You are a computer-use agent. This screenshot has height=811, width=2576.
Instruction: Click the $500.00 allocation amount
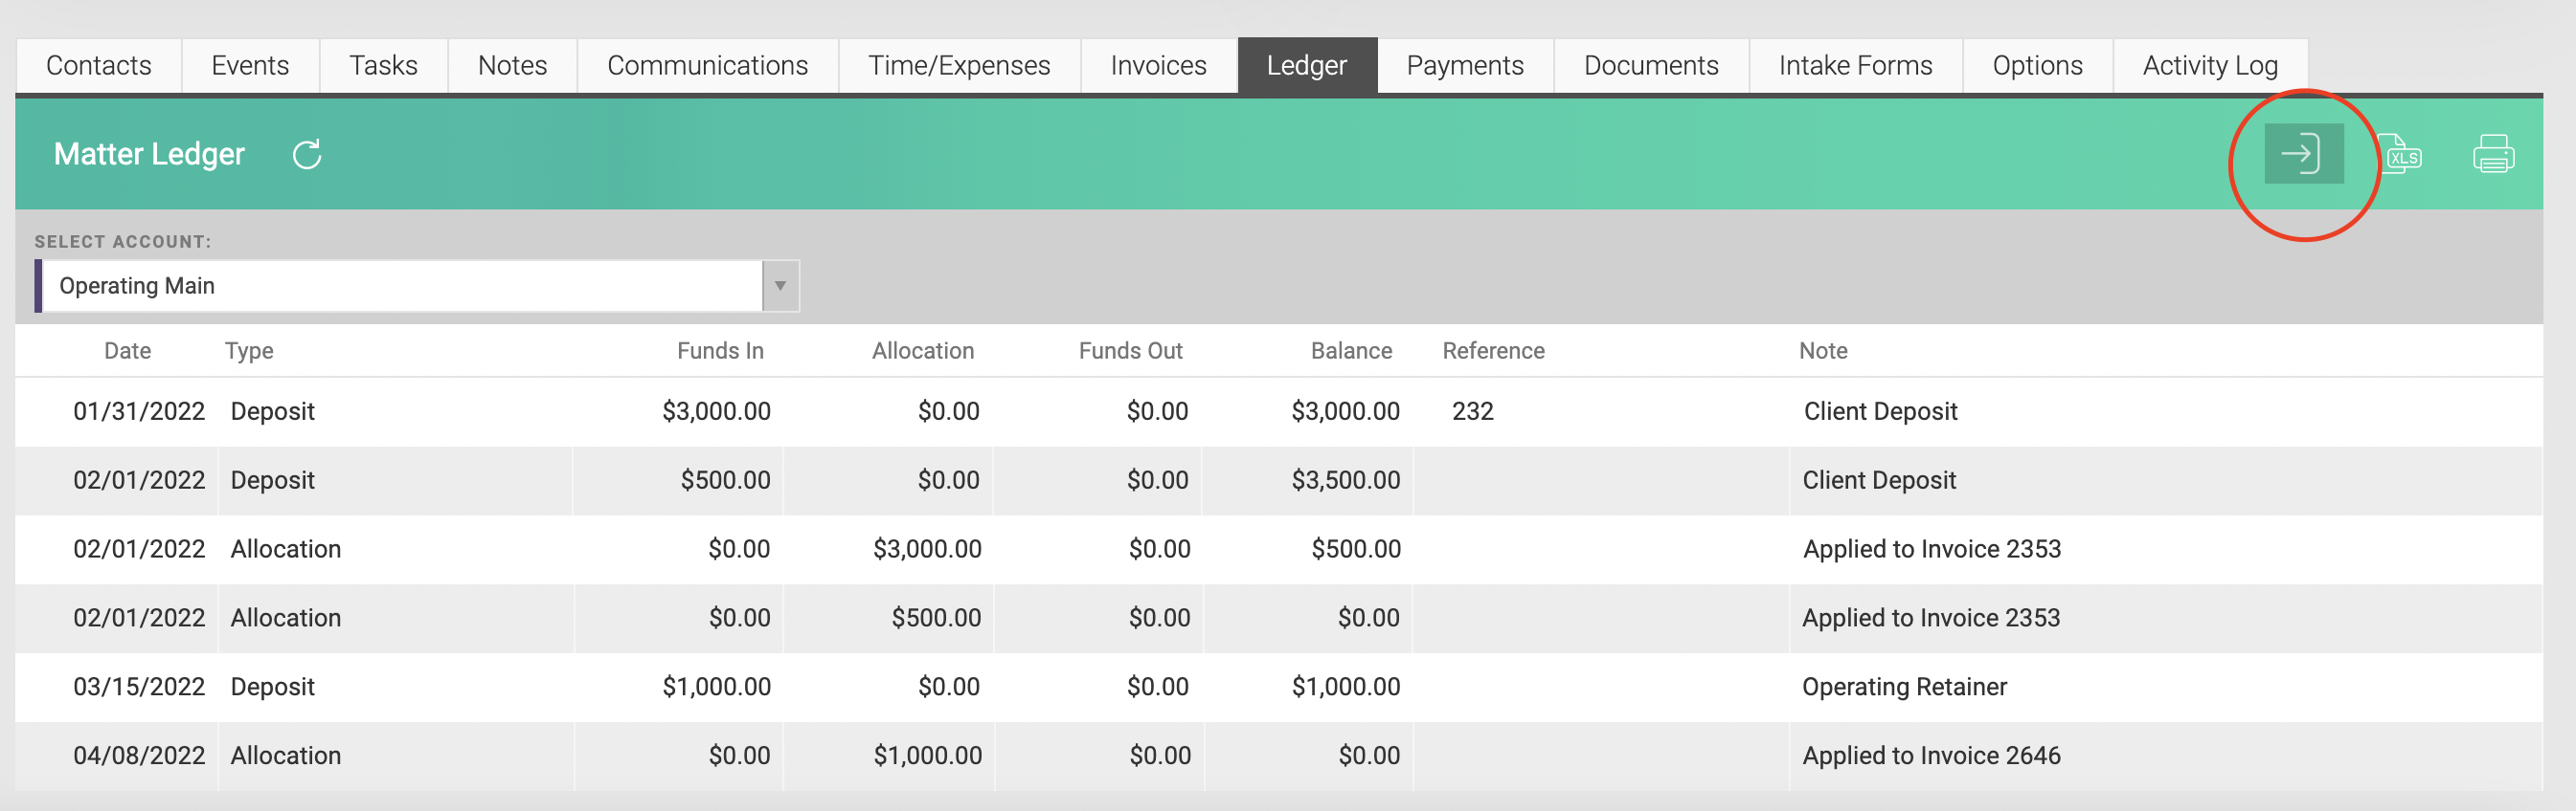pos(936,618)
